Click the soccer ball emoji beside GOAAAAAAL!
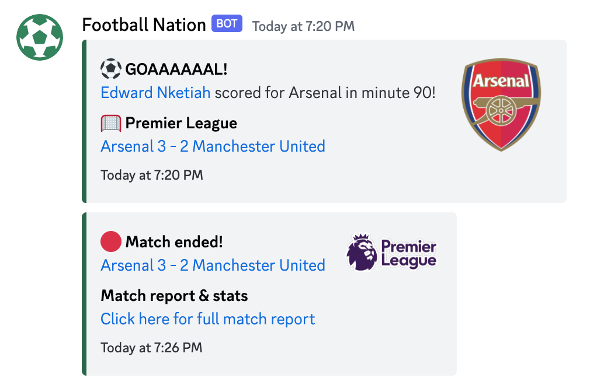 click(110, 69)
